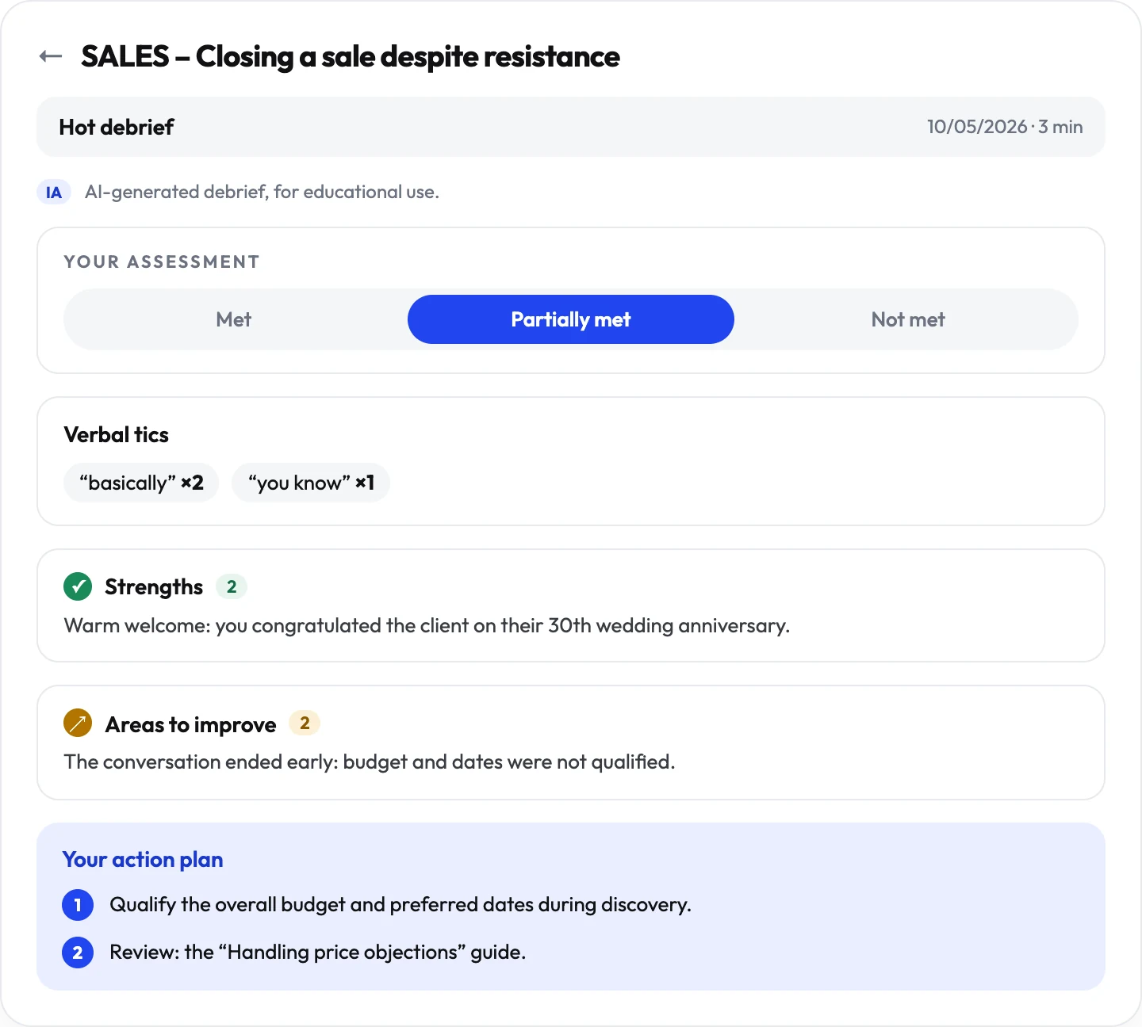
Task: Click the Hot debrief header bar
Action: 571,127
